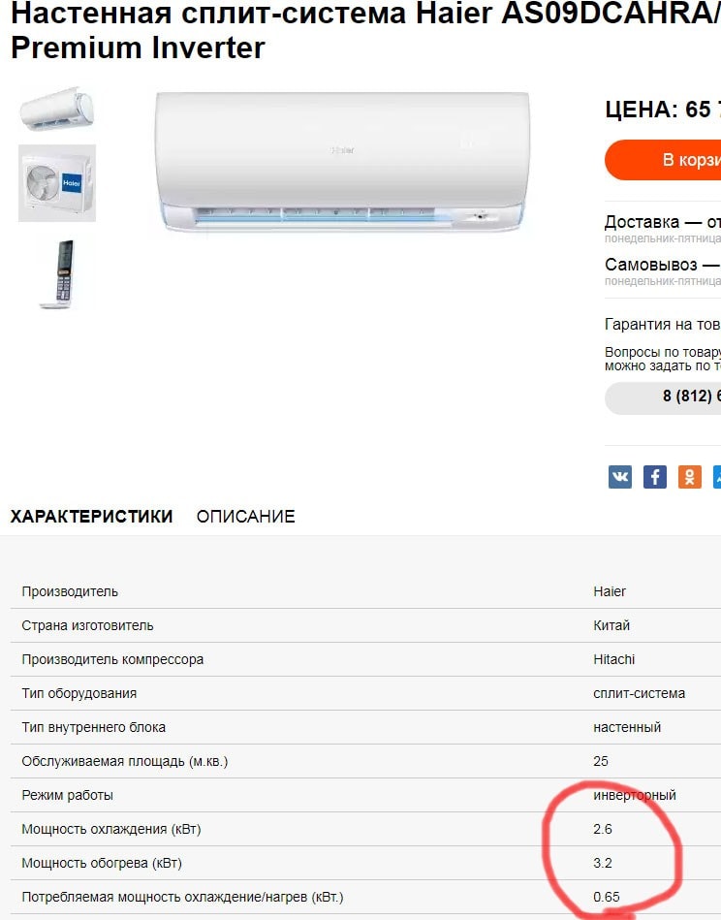The height and width of the screenshot is (920, 721).
Task: Select the outdoor unit thumbnail
Action: [x=57, y=183]
